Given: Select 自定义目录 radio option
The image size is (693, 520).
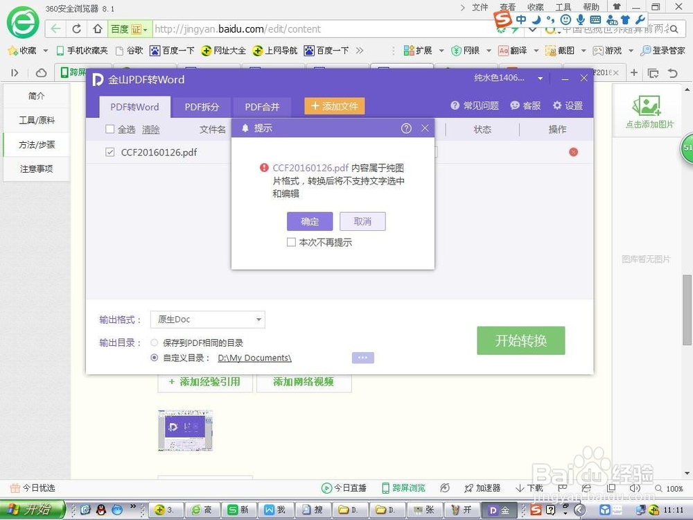Looking at the screenshot, I should tap(155, 358).
